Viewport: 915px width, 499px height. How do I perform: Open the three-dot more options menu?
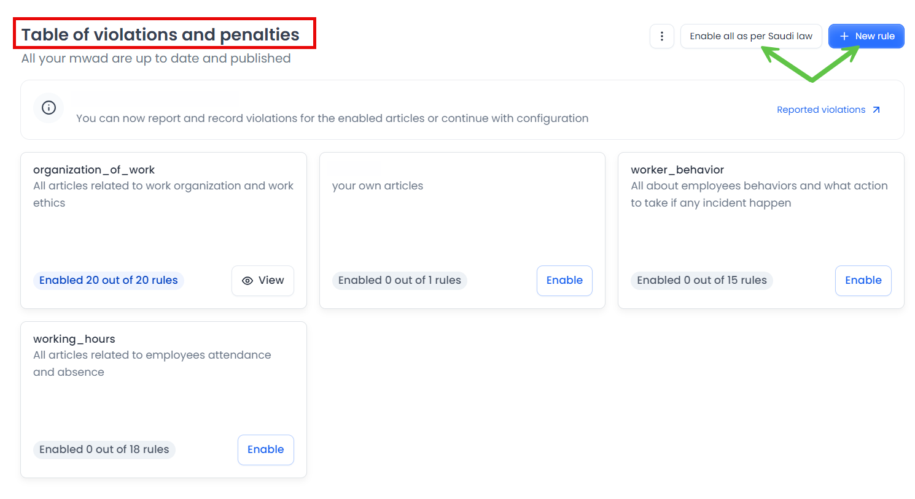pos(661,36)
